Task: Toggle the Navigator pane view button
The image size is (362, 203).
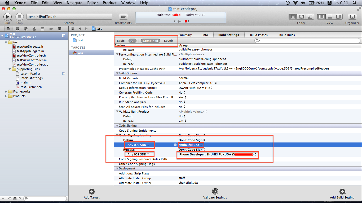Action: click(x=321, y=17)
